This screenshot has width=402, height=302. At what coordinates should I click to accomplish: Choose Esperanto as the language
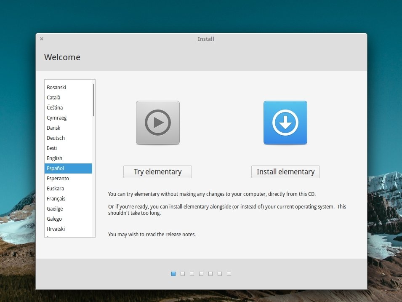[68, 178]
